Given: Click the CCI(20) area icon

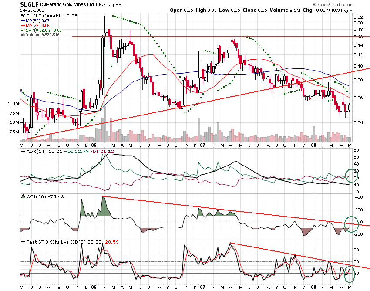Looking at the screenshot, I should (24, 196).
